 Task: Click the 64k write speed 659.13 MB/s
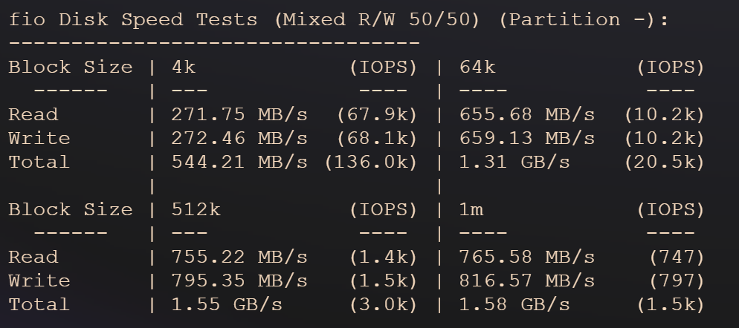527,138
